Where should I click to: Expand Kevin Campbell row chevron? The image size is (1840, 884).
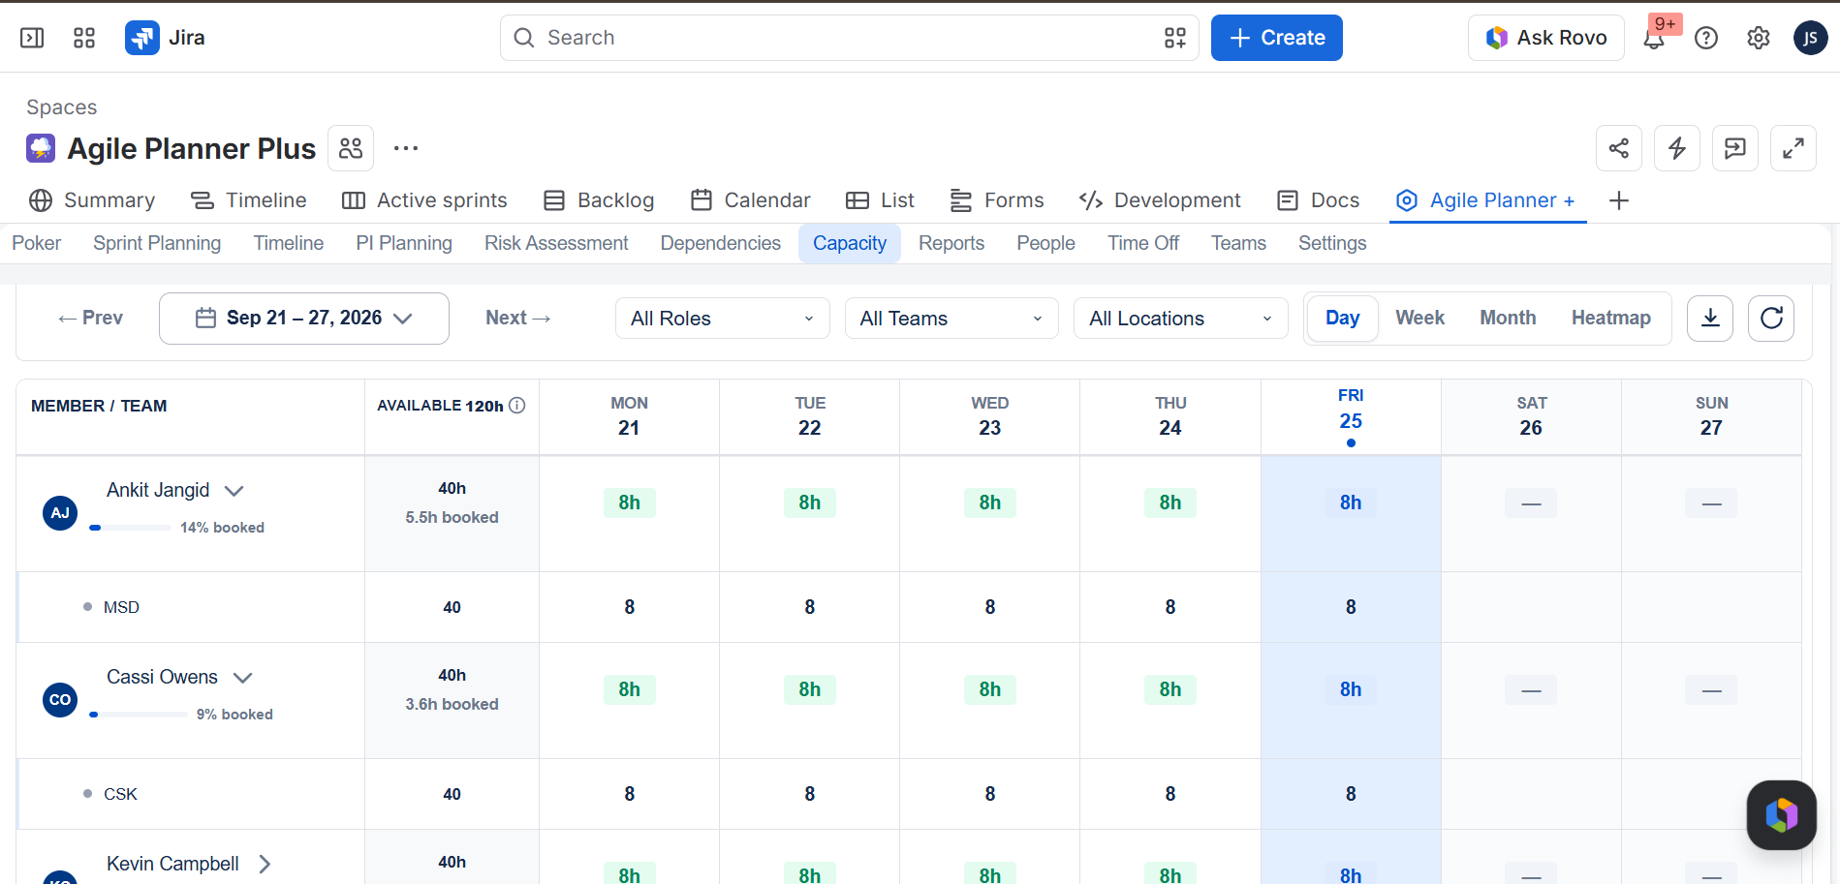coord(265,864)
